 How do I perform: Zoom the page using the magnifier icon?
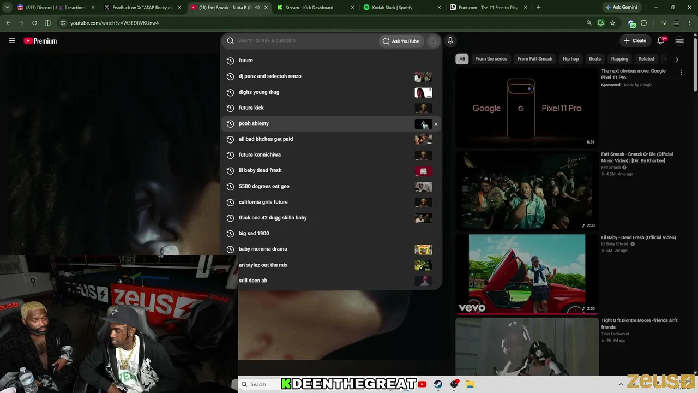(589, 23)
